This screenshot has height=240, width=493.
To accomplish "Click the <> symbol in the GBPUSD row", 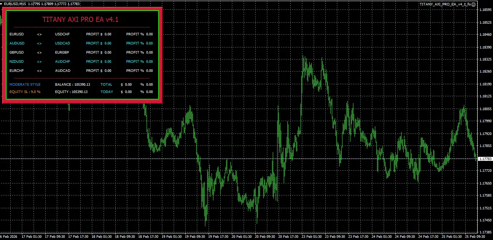I will (x=39, y=53).
